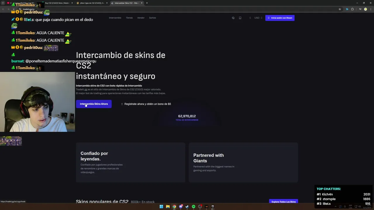Click the Partnered with Giants card

[243, 162]
